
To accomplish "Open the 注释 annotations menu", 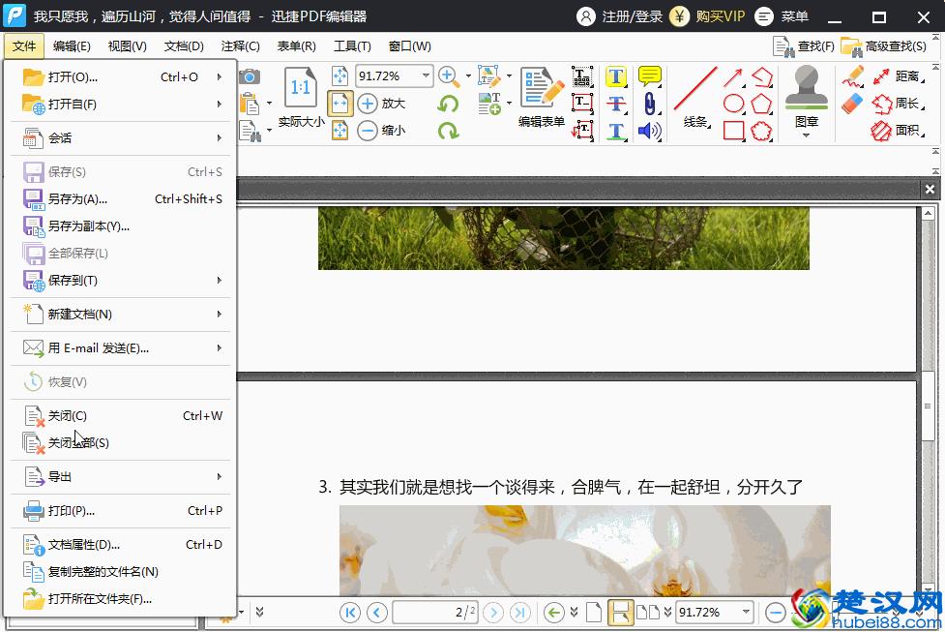I will pos(240,45).
